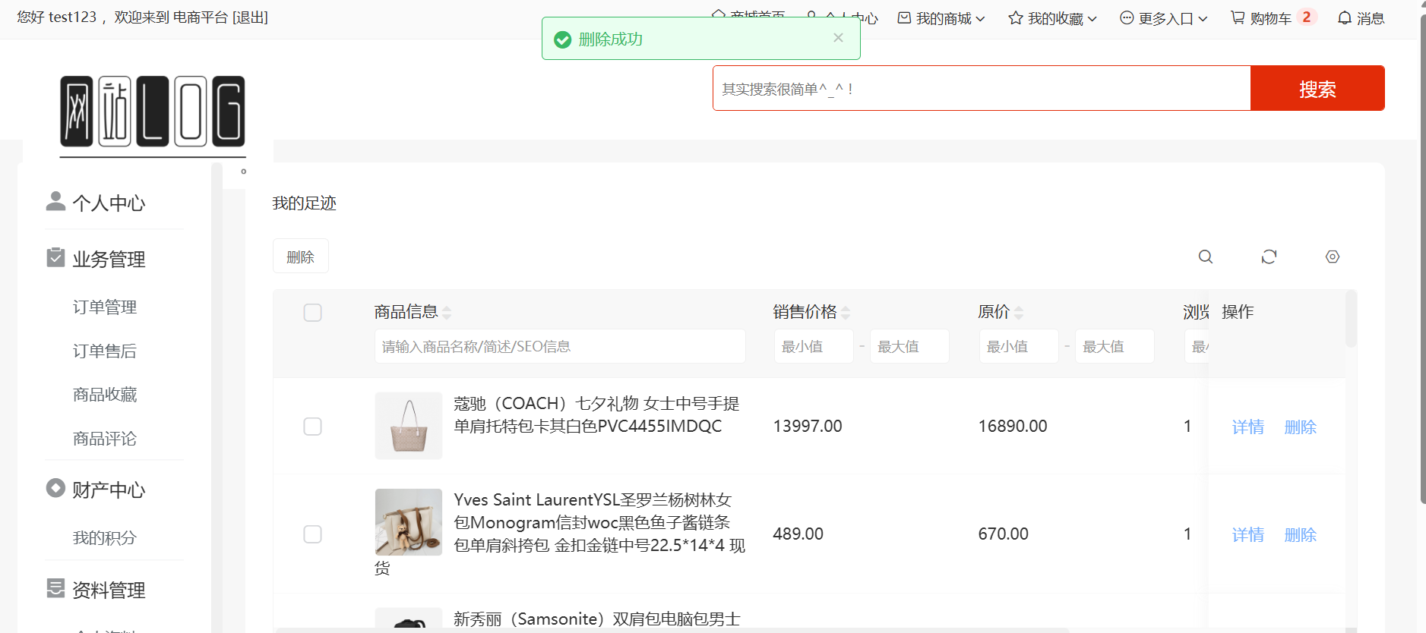Delete the Yves Saint Laurent footprint row
This screenshot has width=1426, height=633.
[x=1301, y=535]
